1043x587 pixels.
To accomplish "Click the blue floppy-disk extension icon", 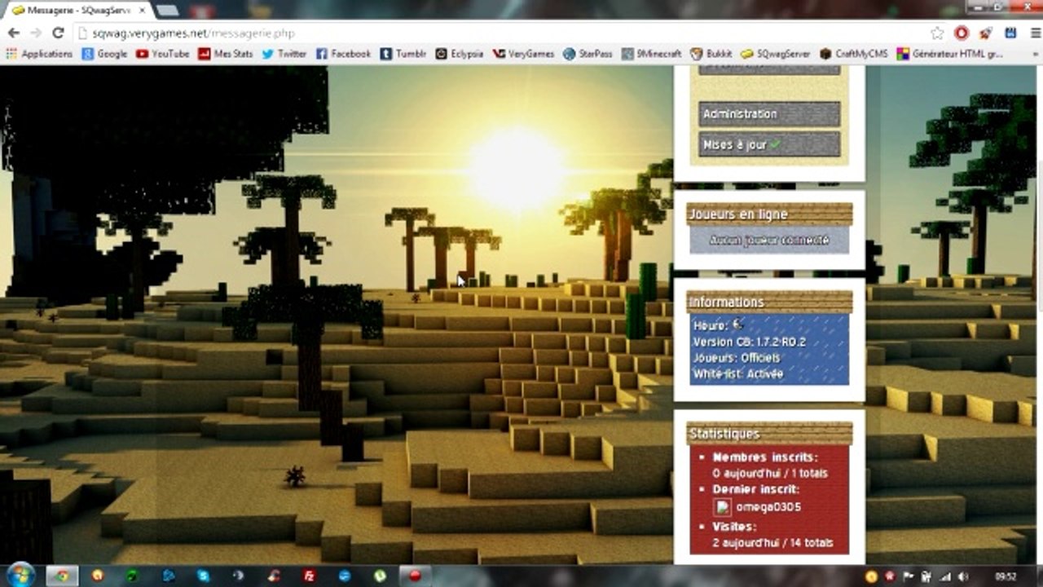I will [x=1010, y=33].
